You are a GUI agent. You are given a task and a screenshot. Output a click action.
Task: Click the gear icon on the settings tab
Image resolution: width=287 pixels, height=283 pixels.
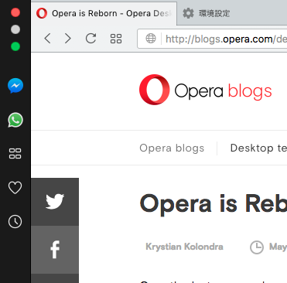coord(188,13)
